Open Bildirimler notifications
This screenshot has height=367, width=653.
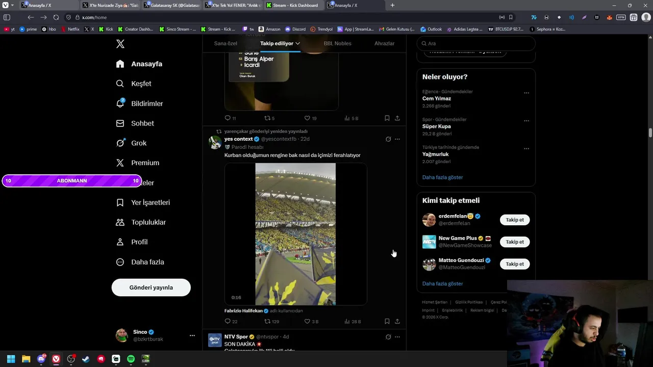(139, 103)
